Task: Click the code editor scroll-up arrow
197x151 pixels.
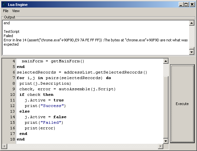Action: [166, 61]
